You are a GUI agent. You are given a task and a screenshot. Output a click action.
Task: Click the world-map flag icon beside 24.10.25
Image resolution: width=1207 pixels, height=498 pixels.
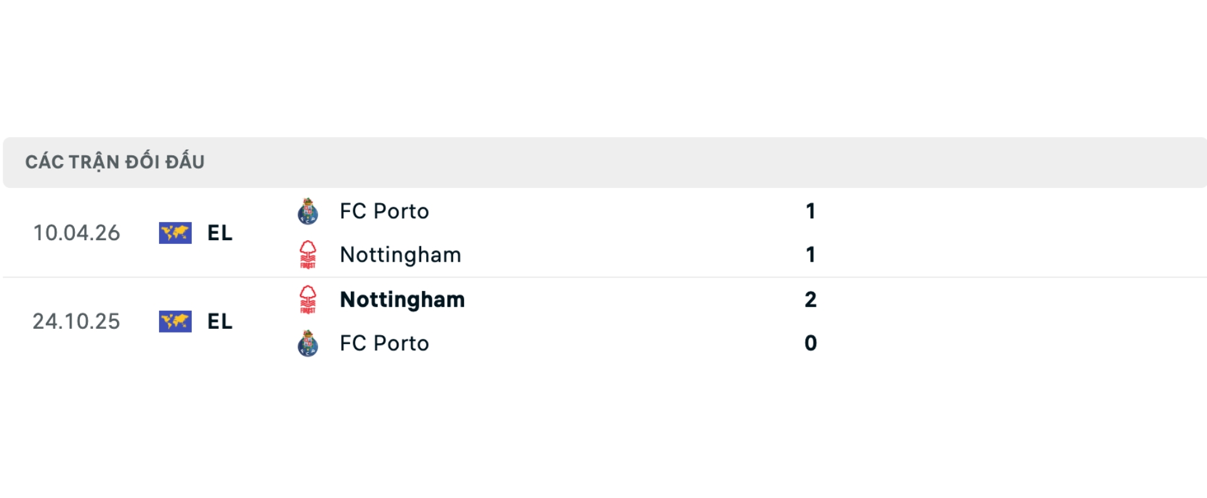pyautogui.click(x=175, y=321)
